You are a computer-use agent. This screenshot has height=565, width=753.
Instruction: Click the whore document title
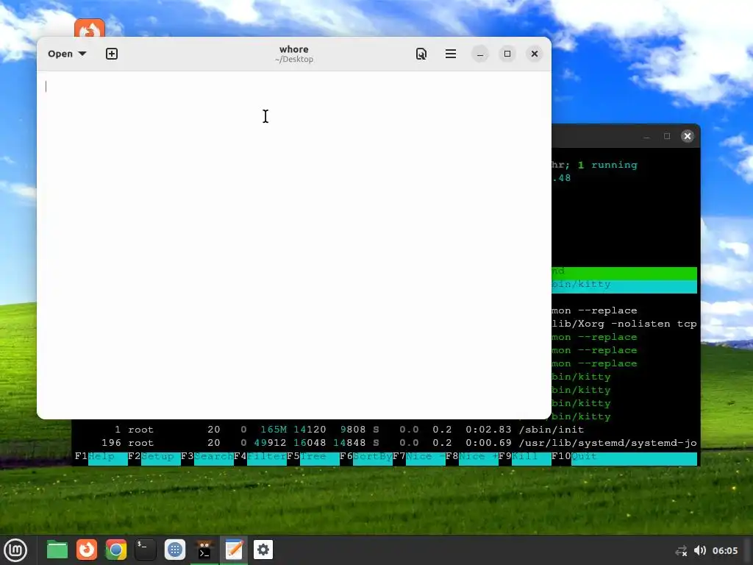pos(294,49)
